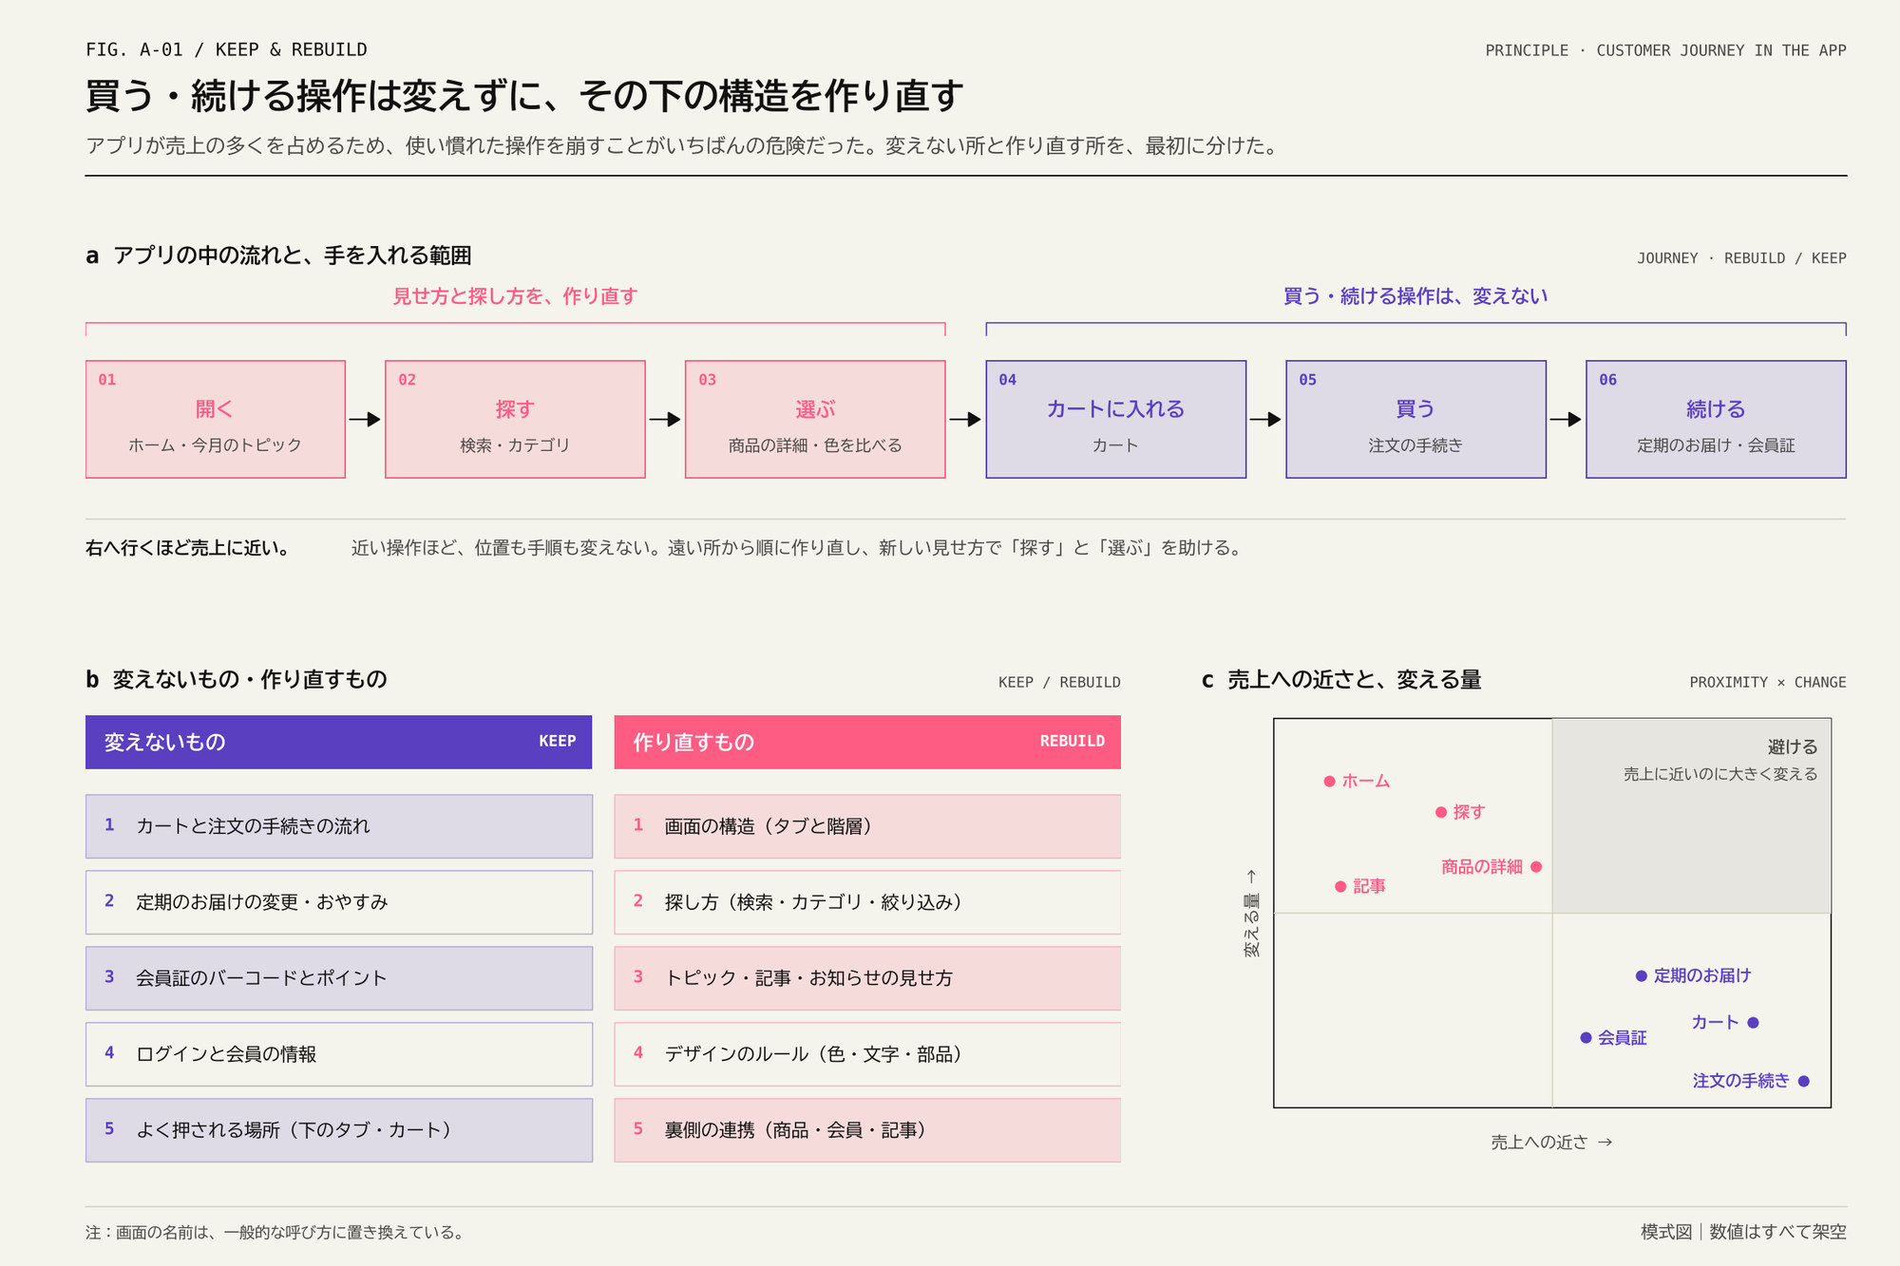Select the 02 探す step box
Screen dimensions: 1900x1266
click(x=515, y=419)
